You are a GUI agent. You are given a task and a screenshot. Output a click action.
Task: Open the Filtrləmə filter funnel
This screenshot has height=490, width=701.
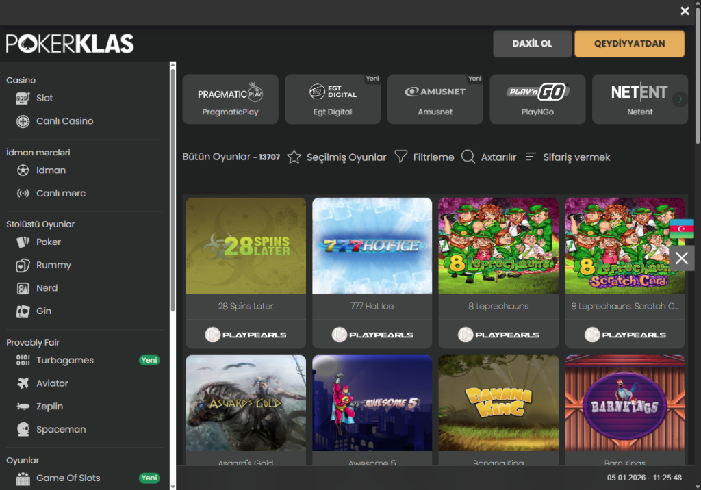401,157
